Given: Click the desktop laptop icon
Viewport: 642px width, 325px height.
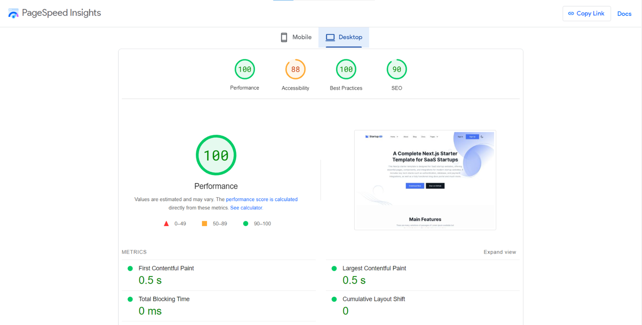Looking at the screenshot, I should coord(330,37).
